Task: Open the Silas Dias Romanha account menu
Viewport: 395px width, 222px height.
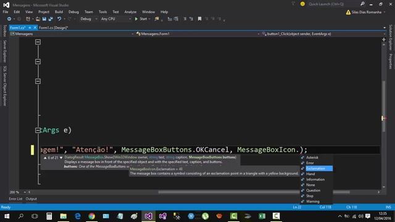Action: pyautogui.click(x=366, y=12)
